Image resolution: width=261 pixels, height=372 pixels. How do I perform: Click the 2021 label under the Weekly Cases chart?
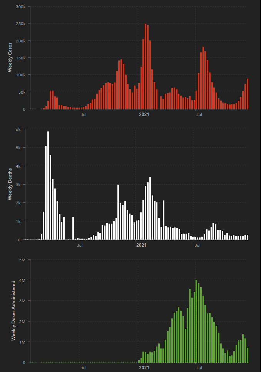click(144, 114)
